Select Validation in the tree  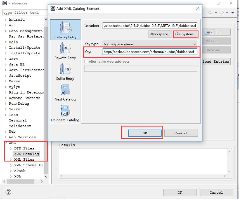(x=20, y=126)
